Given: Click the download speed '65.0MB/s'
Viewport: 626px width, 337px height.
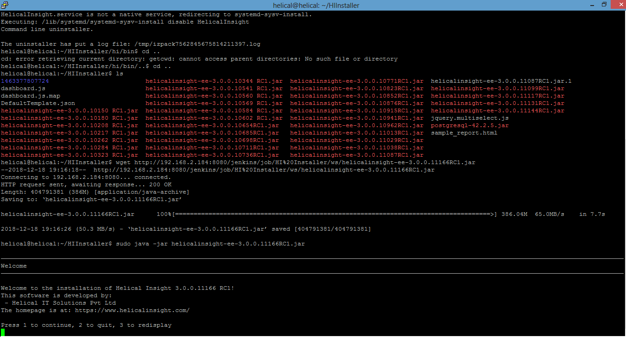Looking at the screenshot, I should point(550,214).
